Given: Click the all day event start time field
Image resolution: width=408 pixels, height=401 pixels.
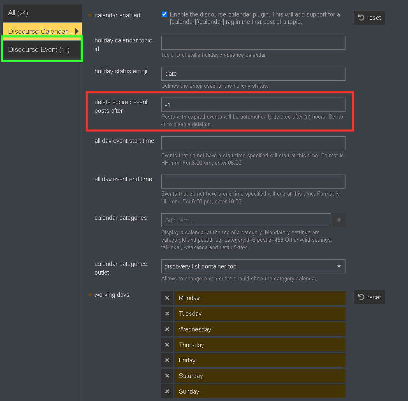Looking at the screenshot, I should (x=253, y=143).
